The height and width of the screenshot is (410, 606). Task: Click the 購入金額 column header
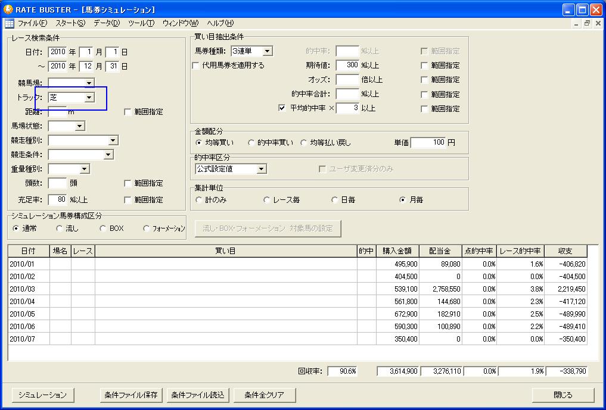pyautogui.click(x=397, y=251)
